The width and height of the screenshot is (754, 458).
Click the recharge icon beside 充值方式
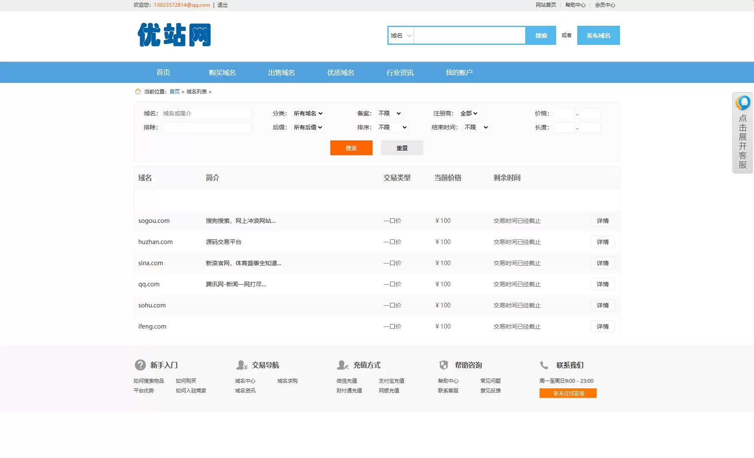343,365
